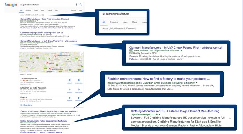This screenshot has height=134, width=243.
Task: Open 'Clothing Manufacturer UK - Fashion Design' result
Action: click(x=44, y=121)
